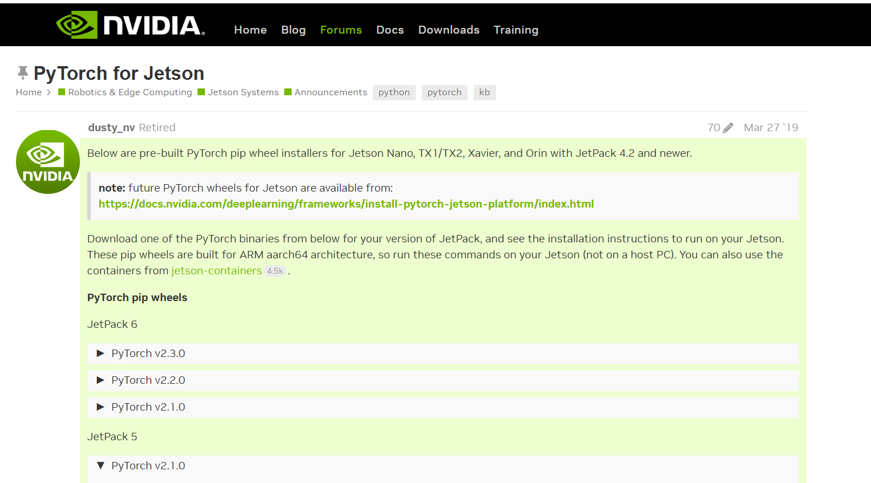Click the Mar 27 '19 post date

pos(771,128)
